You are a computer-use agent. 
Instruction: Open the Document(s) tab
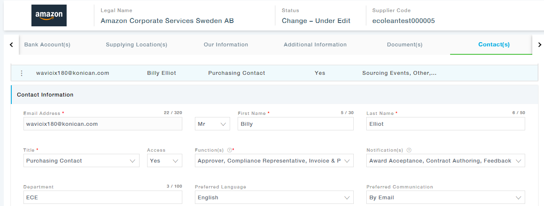point(404,45)
